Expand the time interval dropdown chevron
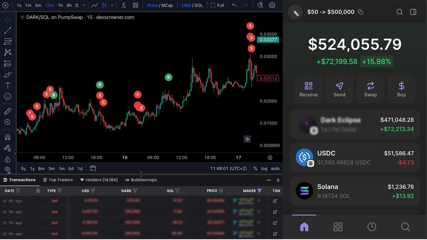Viewport: 427px width, 240px height. click(x=84, y=5)
